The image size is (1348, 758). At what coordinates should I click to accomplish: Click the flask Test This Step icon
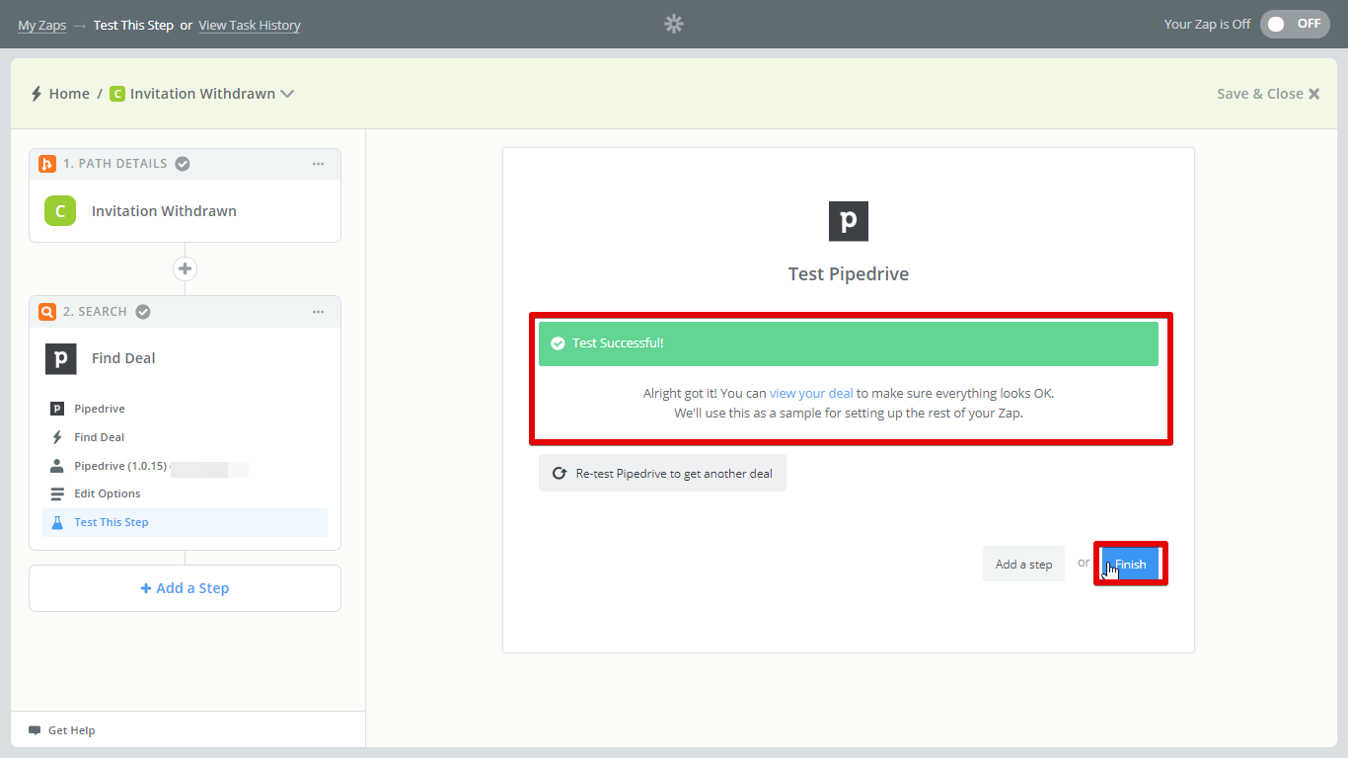coord(56,522)
